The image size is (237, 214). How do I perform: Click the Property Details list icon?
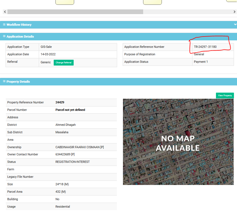tap(4, 81)
